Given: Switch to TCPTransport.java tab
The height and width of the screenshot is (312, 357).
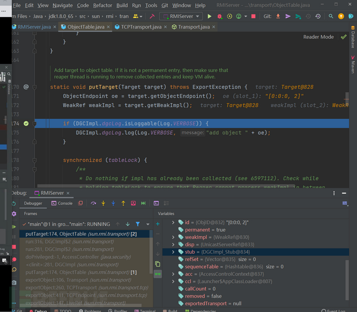Looking at the screenshot, I should pos(141,27).
